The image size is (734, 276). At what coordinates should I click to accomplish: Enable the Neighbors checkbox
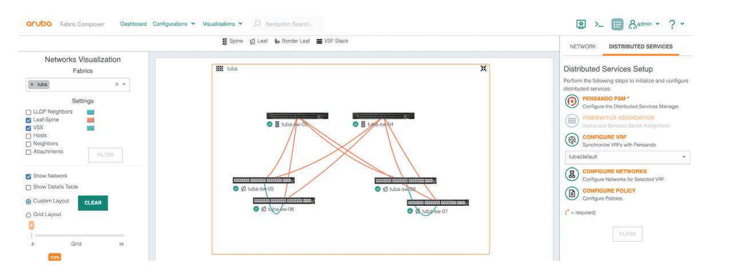pyautogui.click(x=29, y=144)
